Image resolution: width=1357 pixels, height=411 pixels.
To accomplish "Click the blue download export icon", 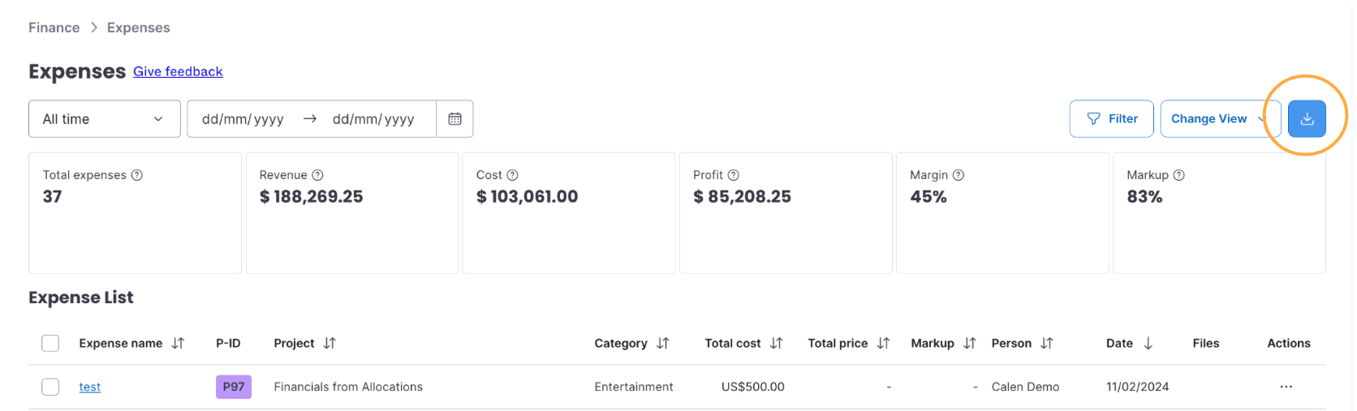I will tap(1307, 118).
